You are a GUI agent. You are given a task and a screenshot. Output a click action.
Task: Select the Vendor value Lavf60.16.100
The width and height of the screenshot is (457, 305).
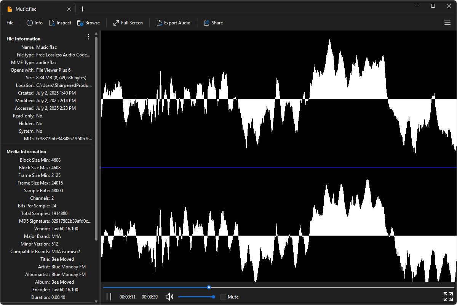[65, 229]
